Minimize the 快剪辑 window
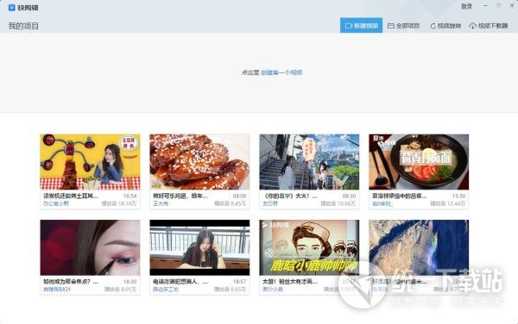The width and height of the screenshot is (518, 324). click(485, 6)
